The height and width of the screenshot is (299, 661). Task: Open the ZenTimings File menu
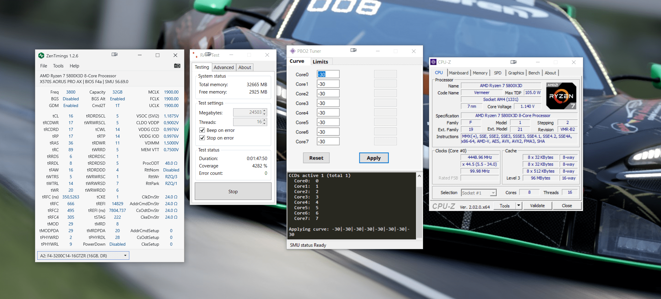(44, 66)
